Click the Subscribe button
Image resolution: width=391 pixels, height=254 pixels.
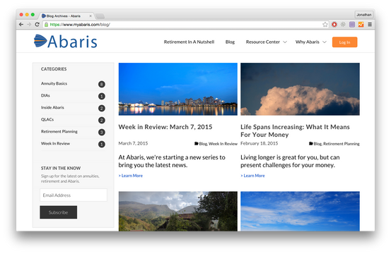point(59,212)
